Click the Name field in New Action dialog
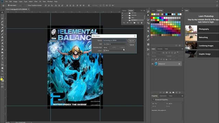This screenshot has width=219, height=123. pyautogui.click(x=114, y=40)
